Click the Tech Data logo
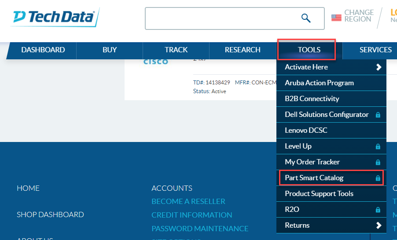 tap(55, 17)
